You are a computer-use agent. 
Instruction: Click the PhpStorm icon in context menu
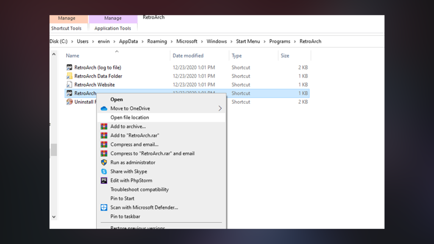point(104,180)
